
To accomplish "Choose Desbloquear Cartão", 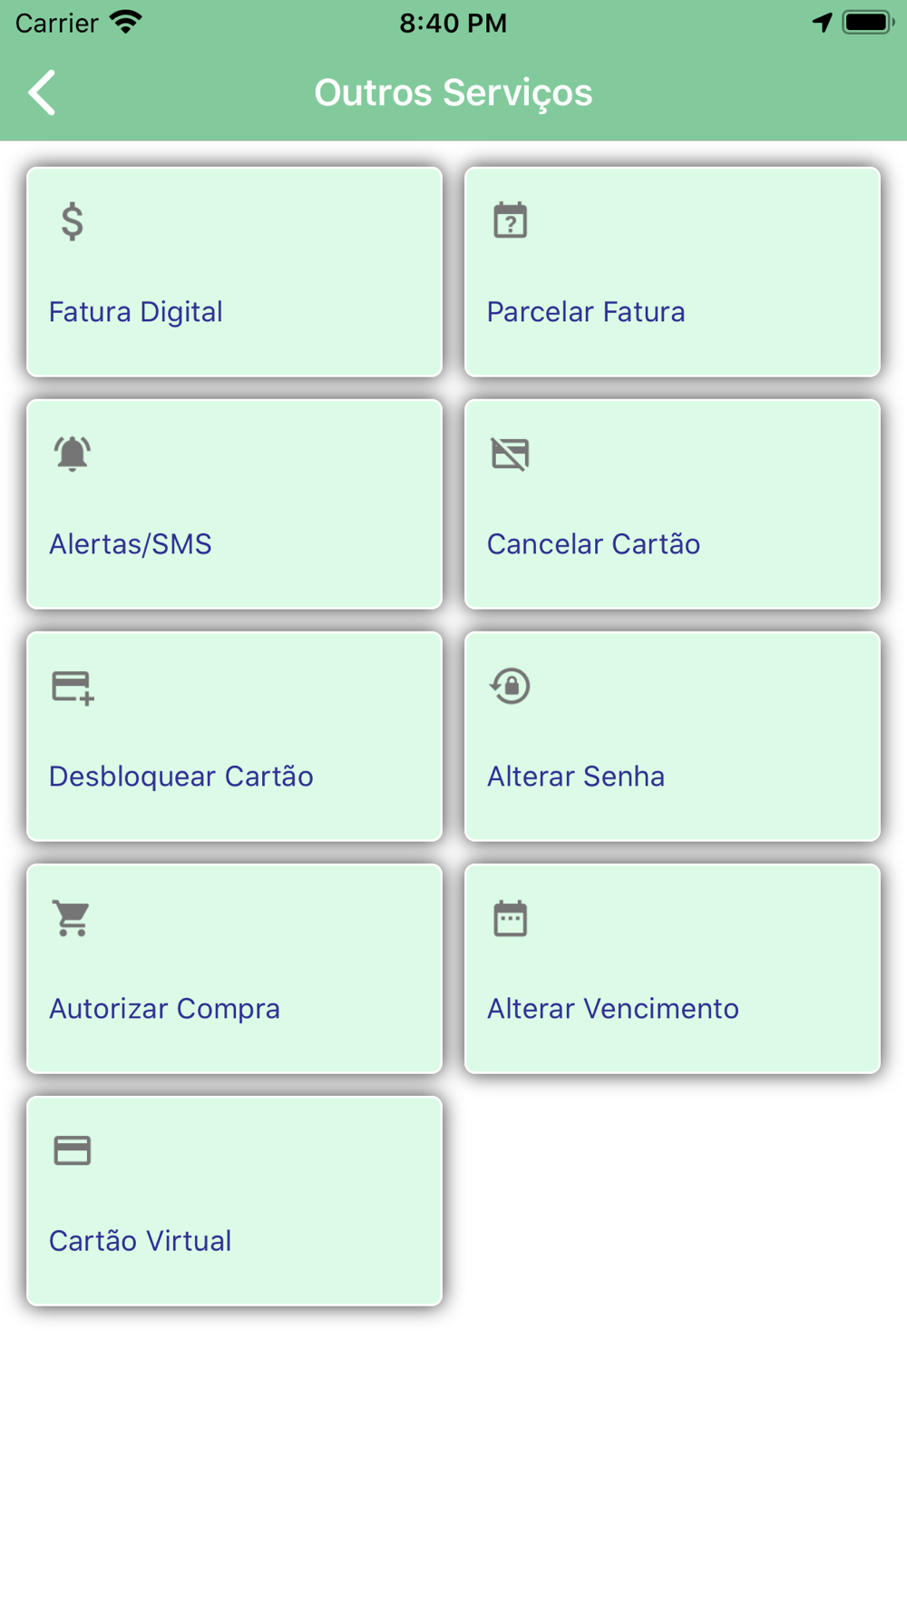I will tap(235, 737).
